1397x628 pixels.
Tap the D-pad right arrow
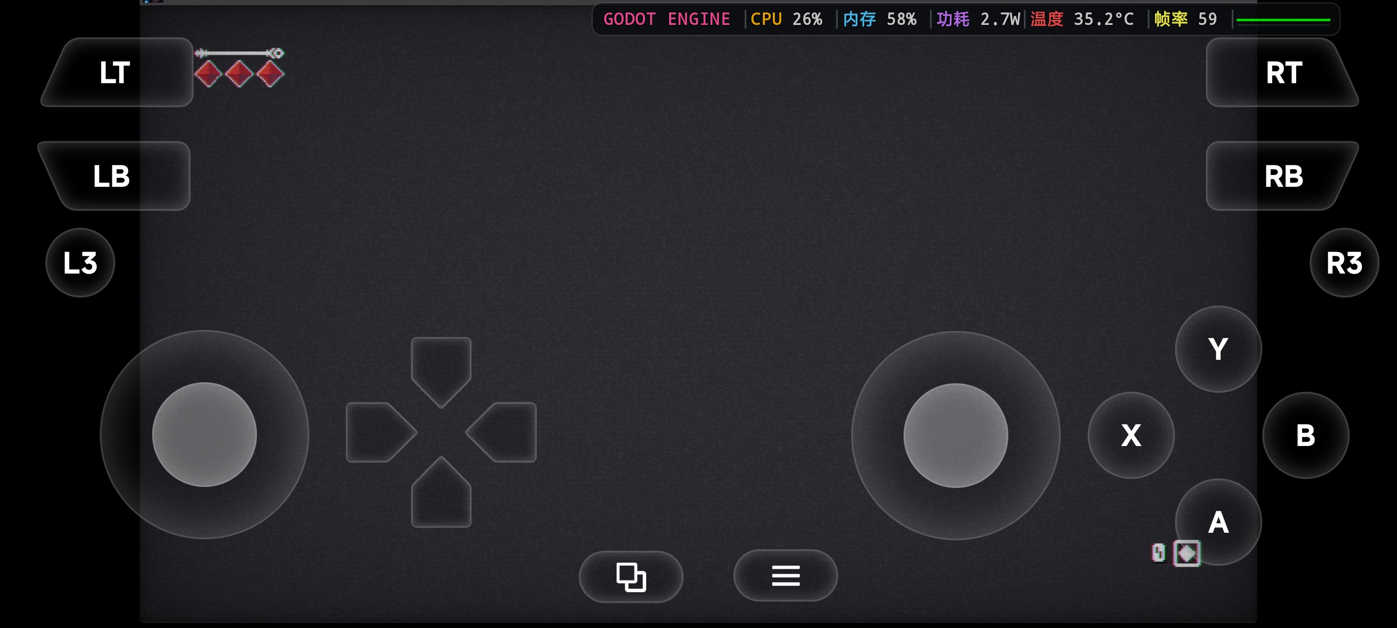[501, 432]
